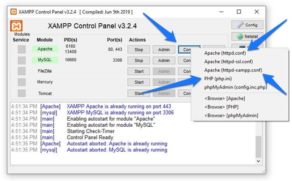The image size is (292, 181).
Task: Choose <Browse> [phpMyAdmin] menu entry
Action: [x=231, y=116]
